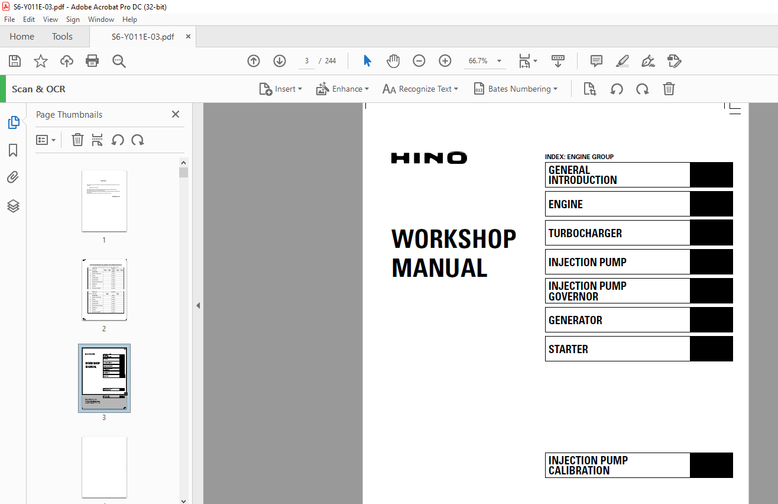Open the Page Thumbnails sidebar icon
The image size is (778, 504).
(x=13, y=122)
